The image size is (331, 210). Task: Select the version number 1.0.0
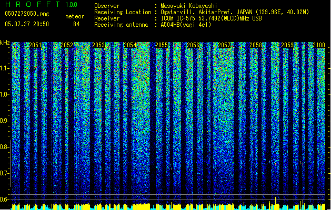72,5
